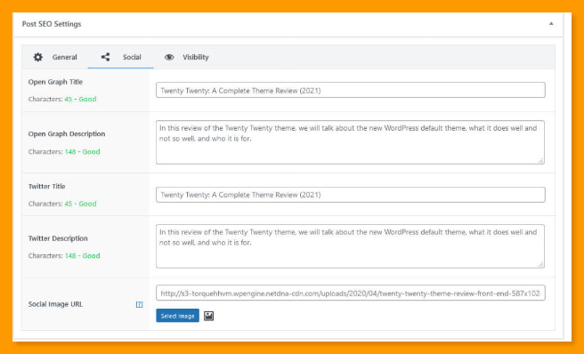Click the Open Graph Description label
584x354 pixels.
point(67,134)
